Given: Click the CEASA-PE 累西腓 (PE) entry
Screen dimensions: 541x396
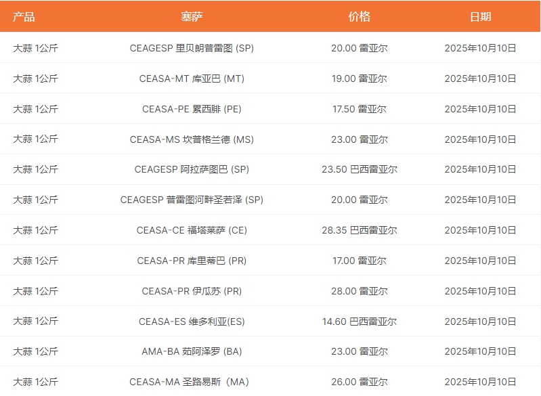Looking at the screenshot, I should pos(192,109).
